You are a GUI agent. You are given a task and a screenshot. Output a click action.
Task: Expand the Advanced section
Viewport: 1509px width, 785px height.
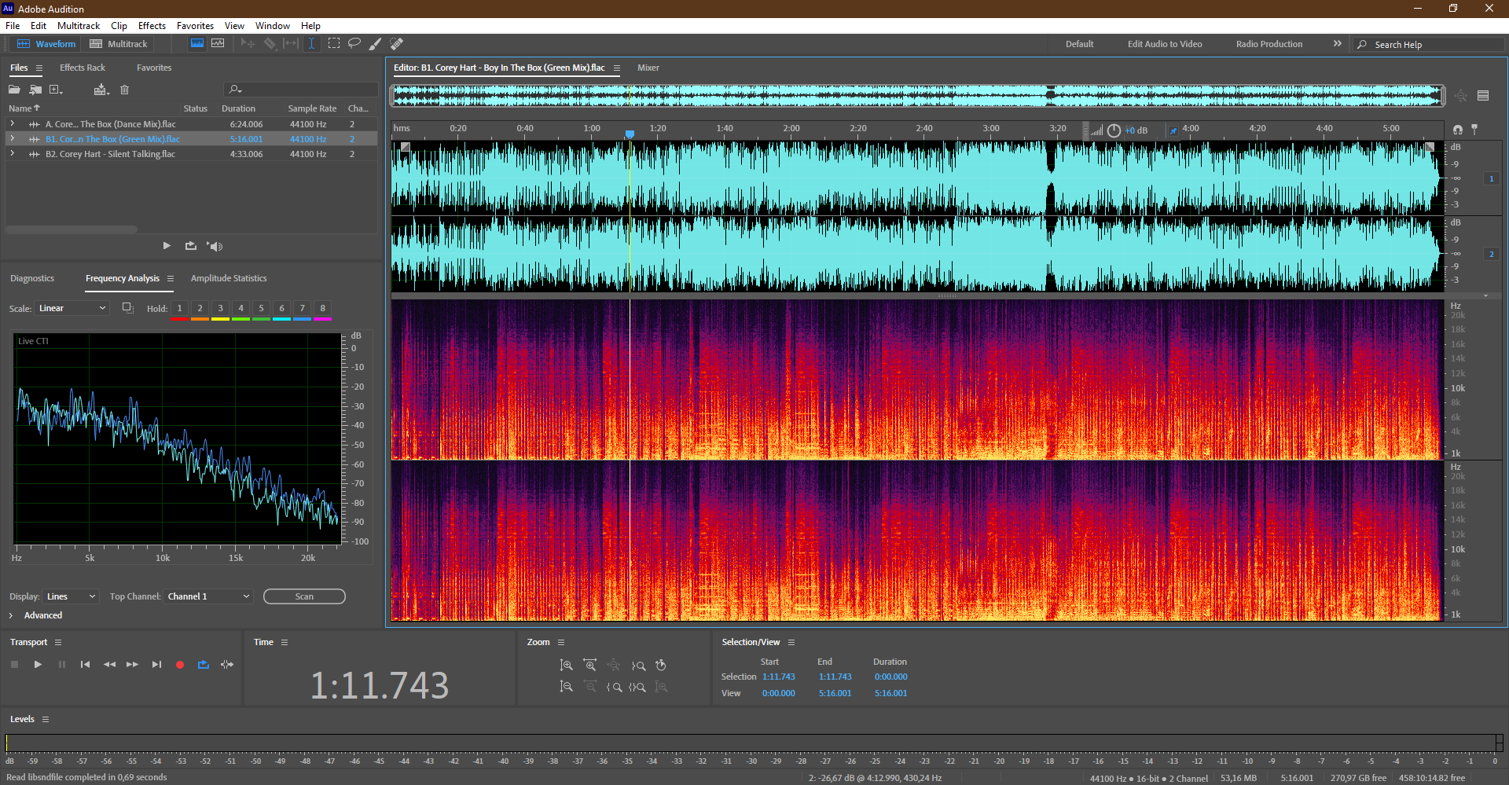click(11, 615)
